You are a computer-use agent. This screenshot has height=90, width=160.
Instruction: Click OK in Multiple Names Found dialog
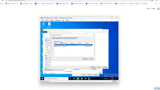tap(85, 59)
